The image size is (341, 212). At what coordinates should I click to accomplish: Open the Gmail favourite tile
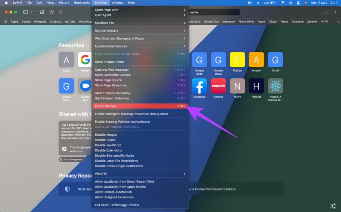(275, 60)
